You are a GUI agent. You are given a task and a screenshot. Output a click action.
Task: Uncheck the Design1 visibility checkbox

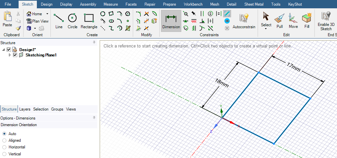click(9, 49)
